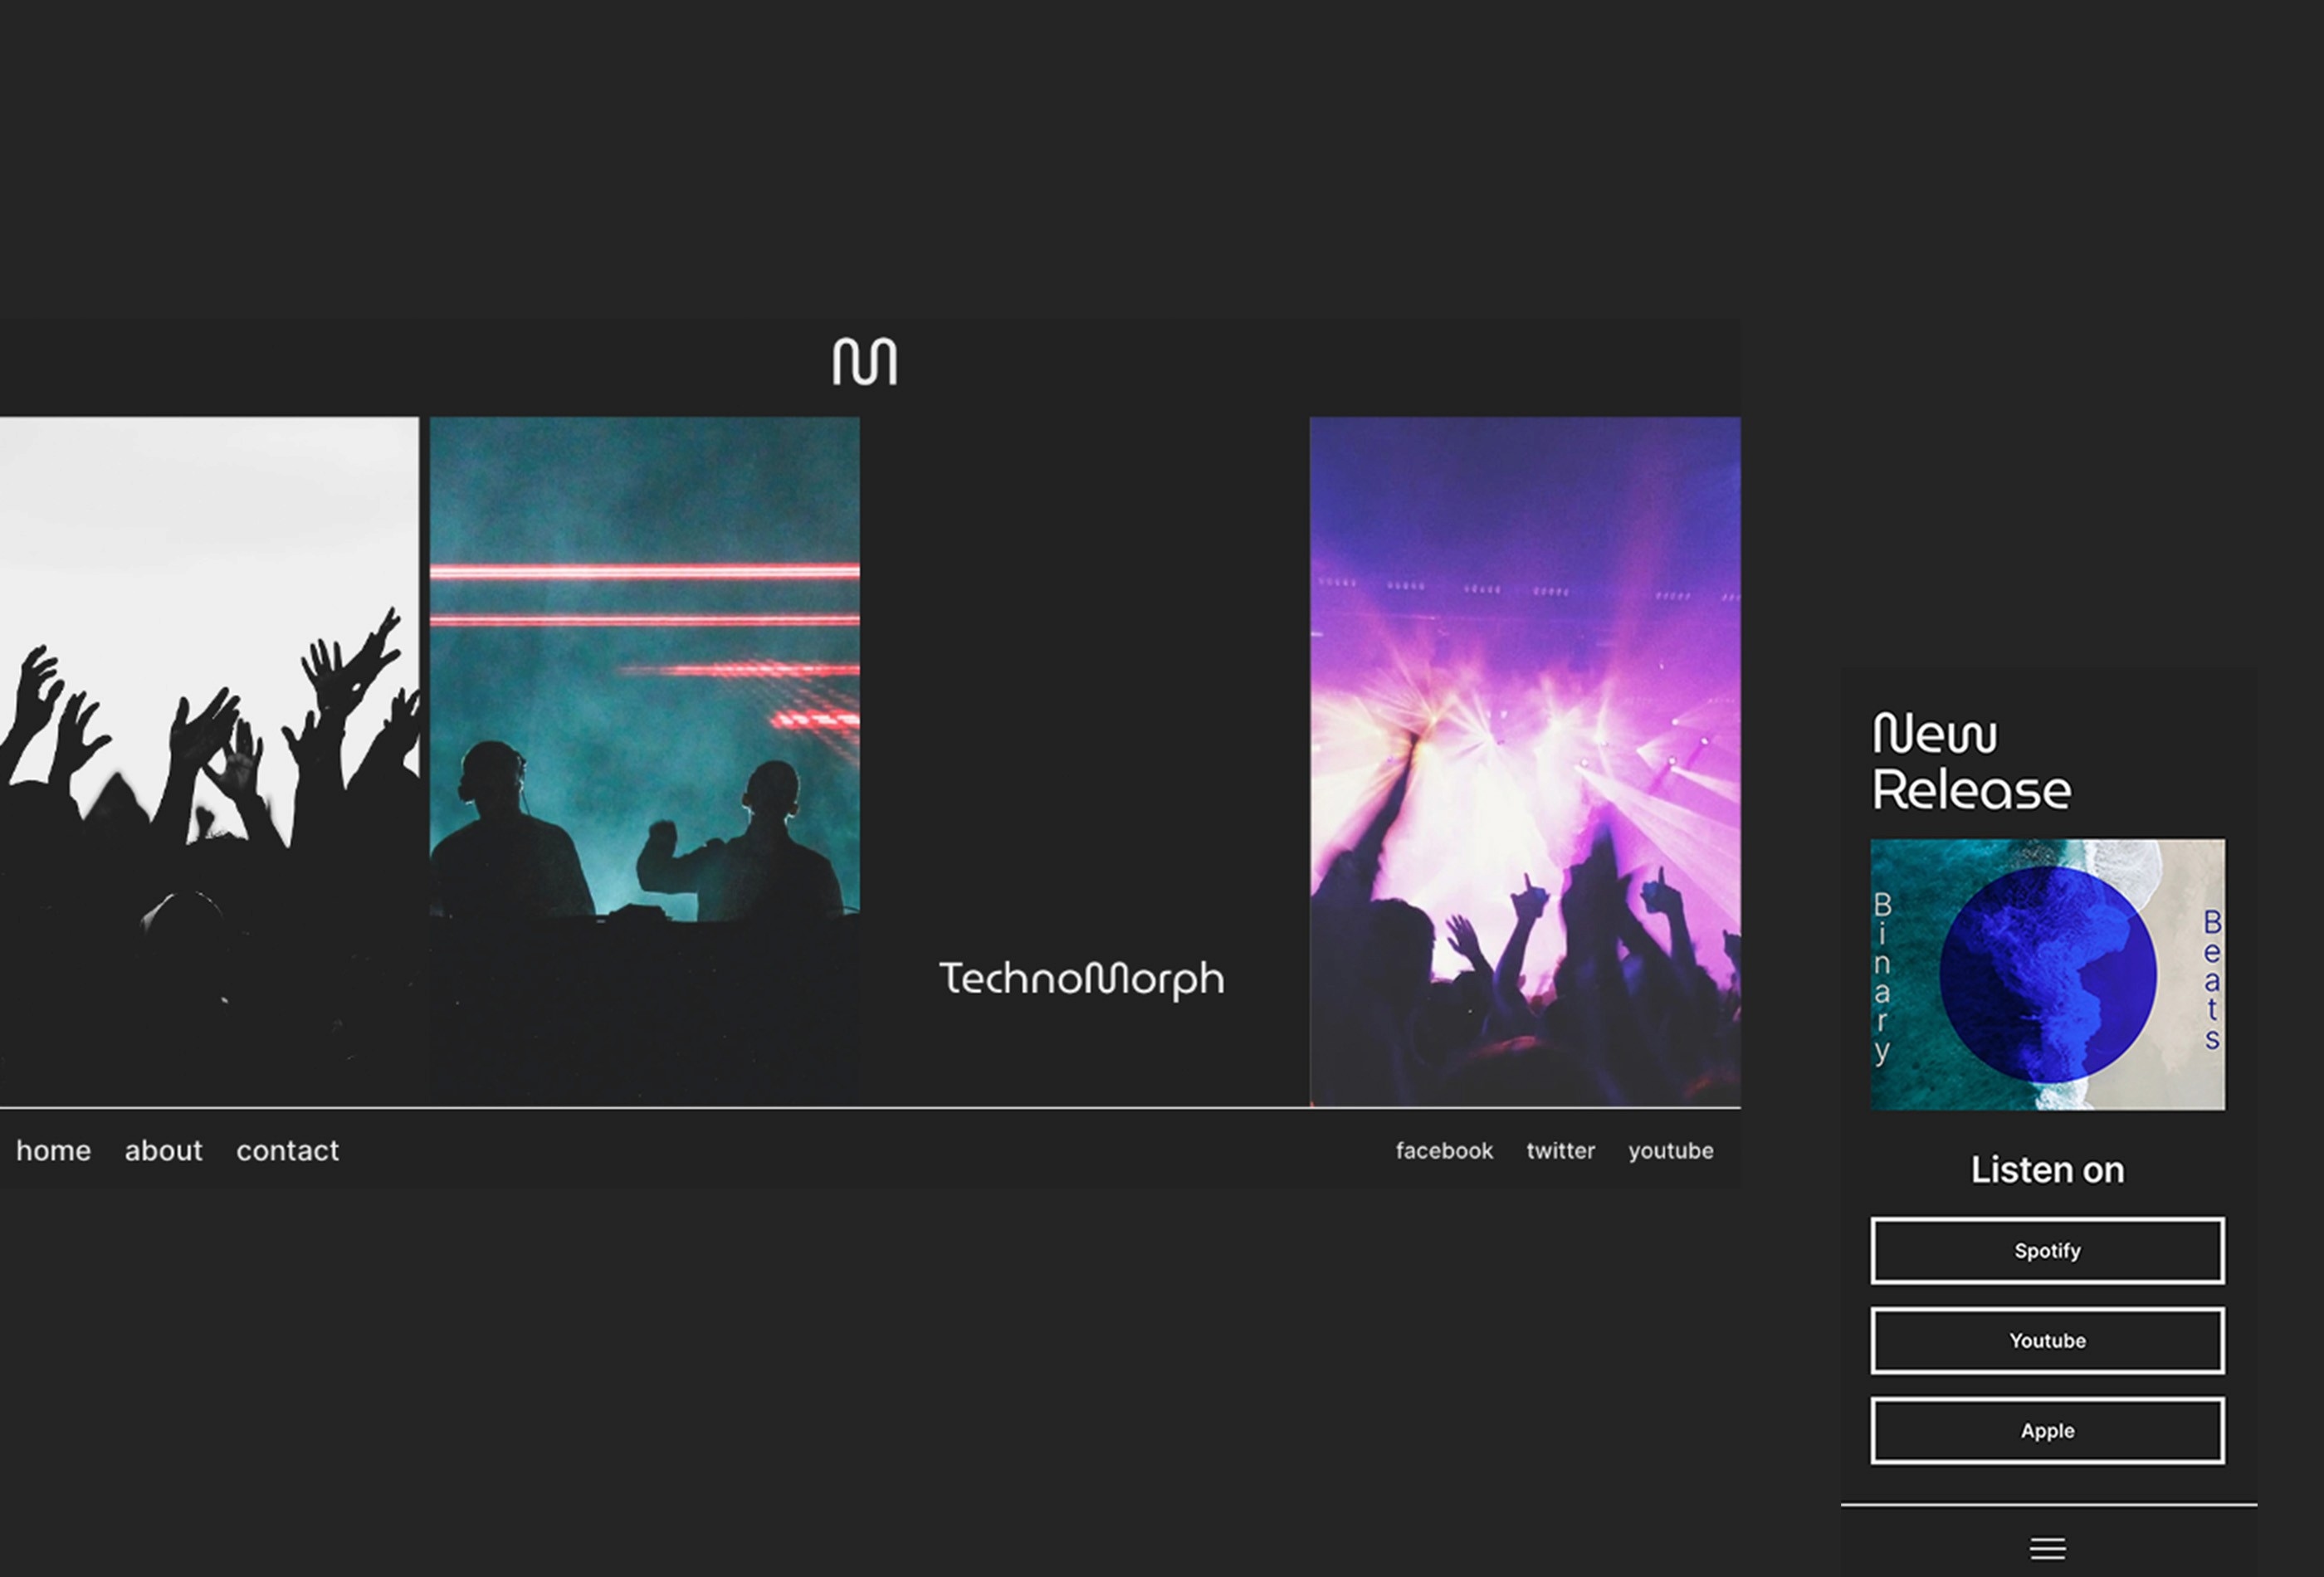Click the Youtube listen button
This screenshot has width=2324, height=1577.
tap(2047, 1340)
